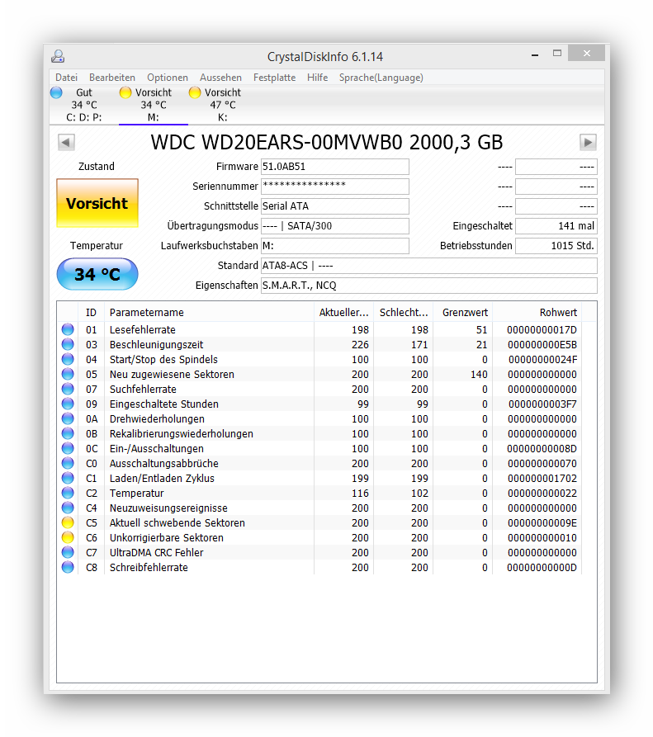Click the Laufwerksbuchstaben field showing M:
653x737 pixels.
point(334,245)
